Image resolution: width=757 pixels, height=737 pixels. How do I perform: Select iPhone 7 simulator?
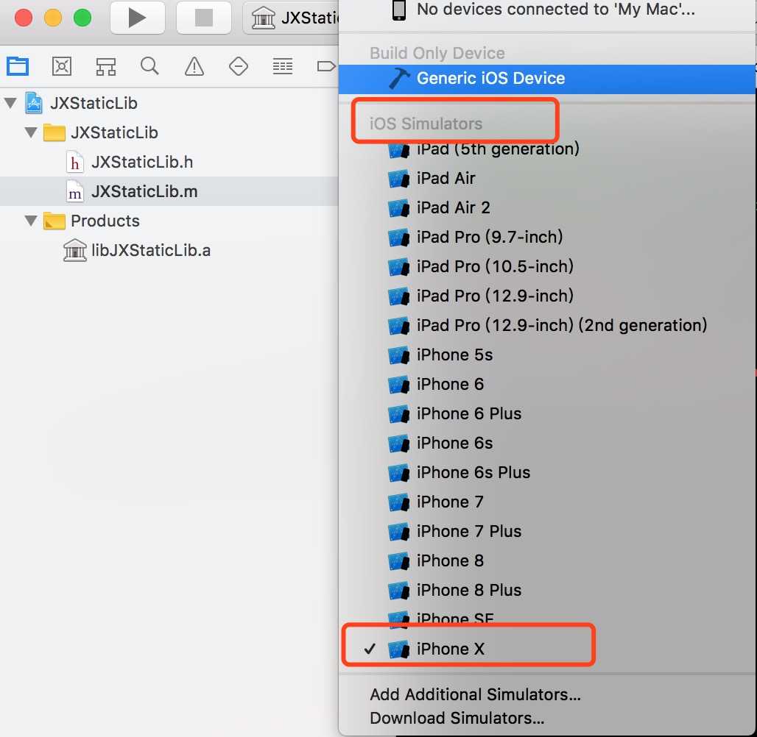pos(547,502)
